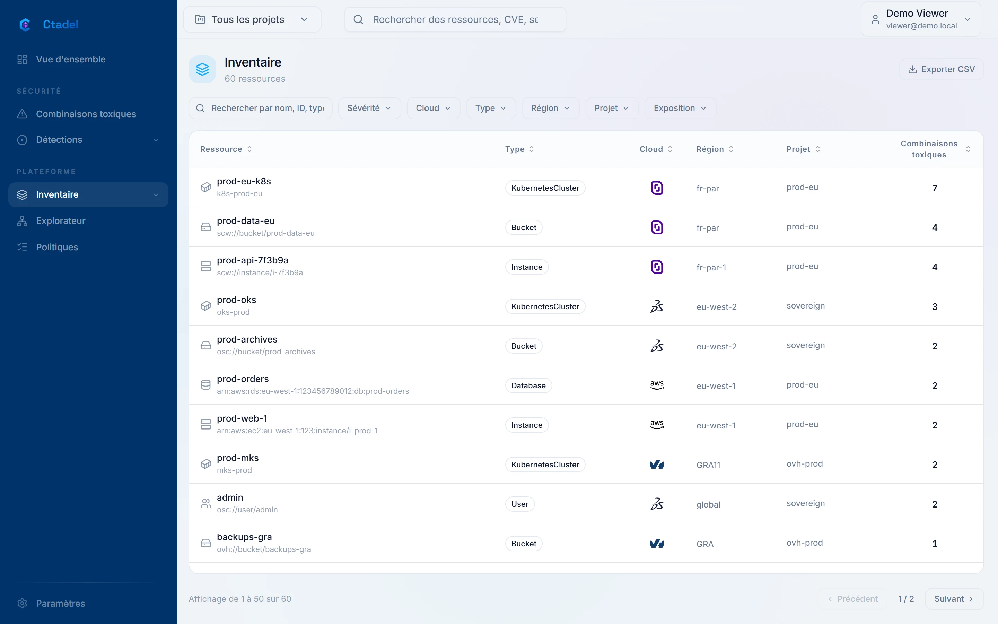Open the Tous les projets dropdown

252,19
